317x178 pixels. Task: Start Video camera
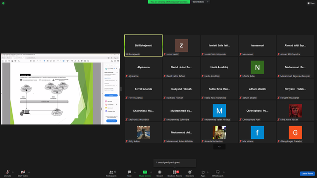click(x=23, y=173)
